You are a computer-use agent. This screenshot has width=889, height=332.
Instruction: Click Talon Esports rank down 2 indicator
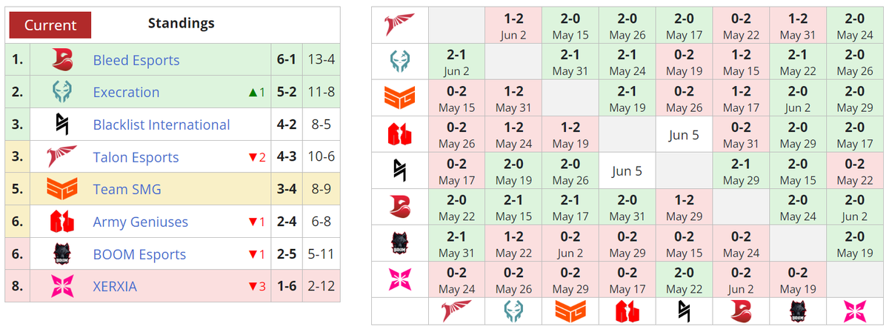tap(256, 157)
